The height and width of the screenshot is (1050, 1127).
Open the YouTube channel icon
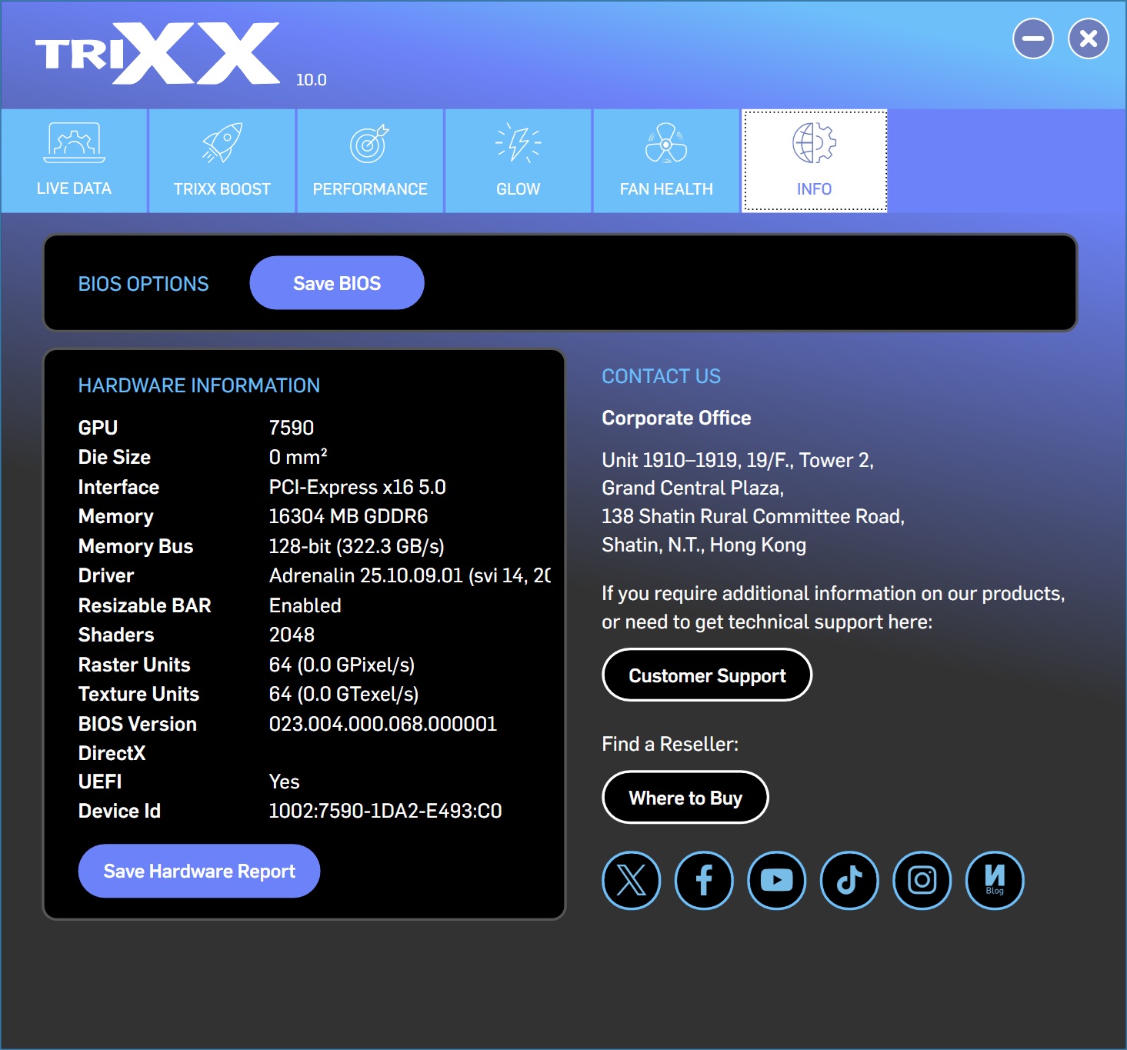777,880
